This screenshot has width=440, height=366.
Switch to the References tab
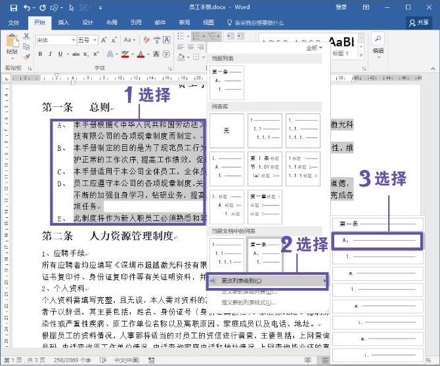tap(136, 22)
